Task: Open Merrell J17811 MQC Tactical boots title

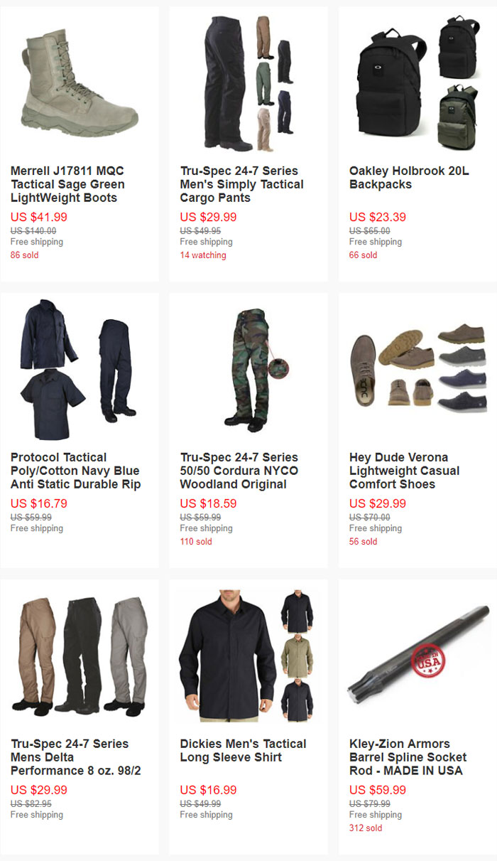Action: tap(68, 184)
